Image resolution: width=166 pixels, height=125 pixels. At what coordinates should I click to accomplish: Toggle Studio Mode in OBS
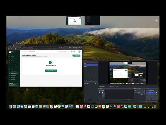point(152,97)
